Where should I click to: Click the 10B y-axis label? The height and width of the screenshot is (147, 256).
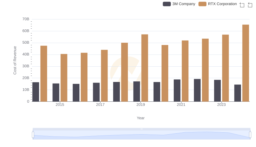[26, 90]
